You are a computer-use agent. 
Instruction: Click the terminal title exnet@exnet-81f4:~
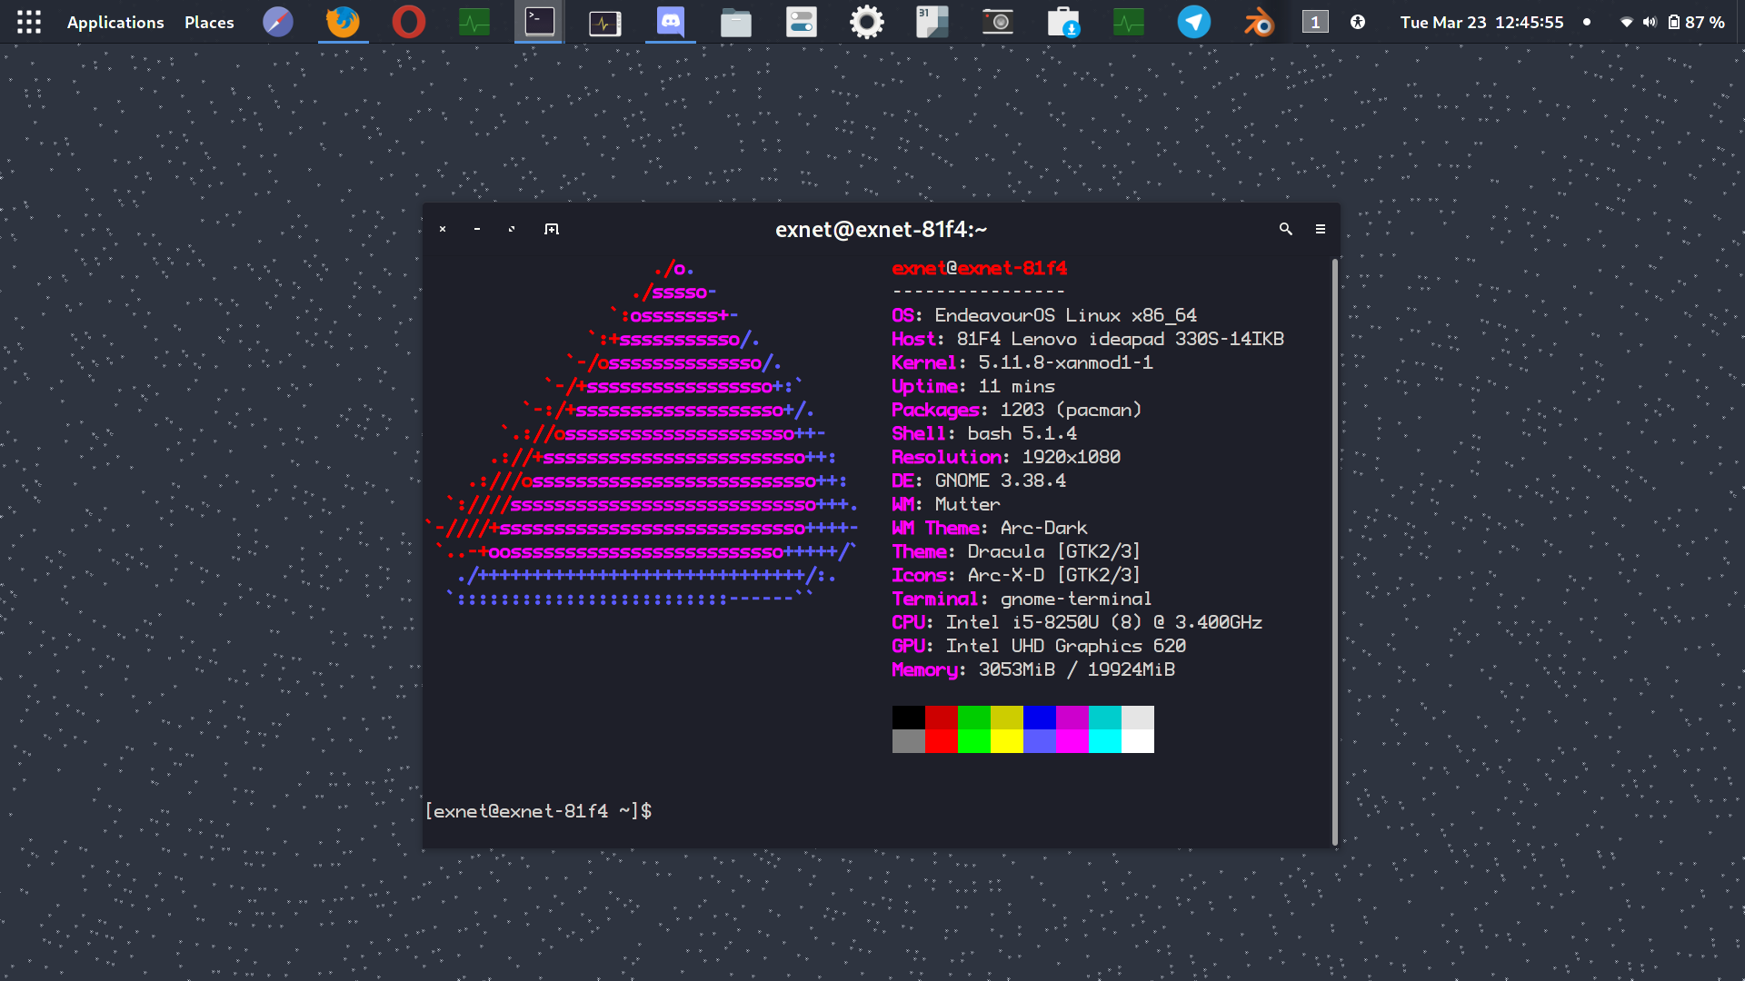[881, 230]
